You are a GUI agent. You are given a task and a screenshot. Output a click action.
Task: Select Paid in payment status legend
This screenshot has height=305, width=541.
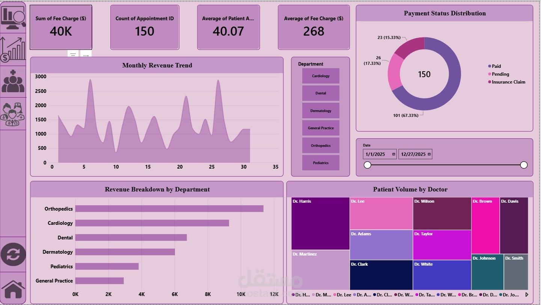(x=494, y=66)
